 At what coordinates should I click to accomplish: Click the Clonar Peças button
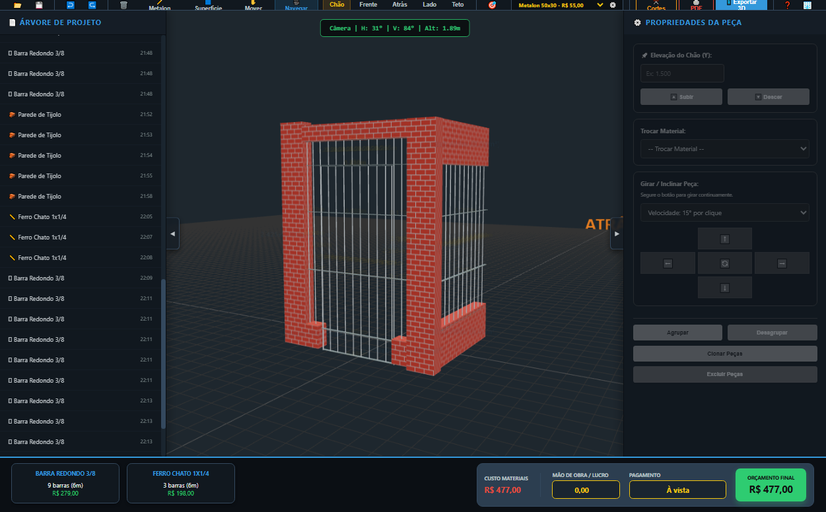[x=724, y=354]
